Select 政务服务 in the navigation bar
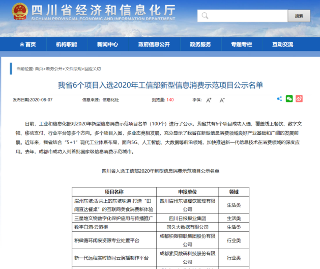The height and width of the screenshot is (269, 320). (200, 44)
